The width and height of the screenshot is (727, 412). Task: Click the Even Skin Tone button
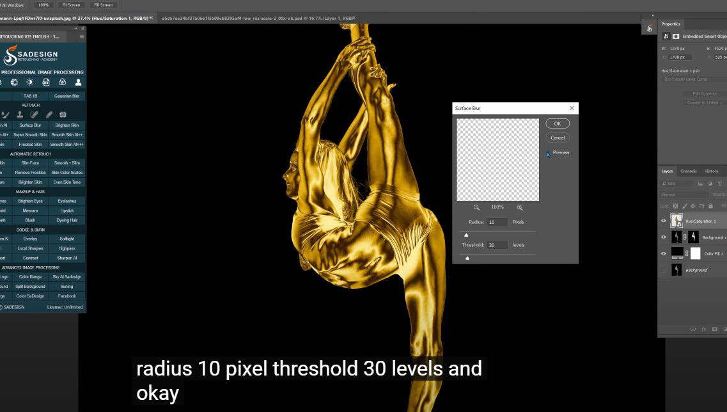[x=66, y=182]
